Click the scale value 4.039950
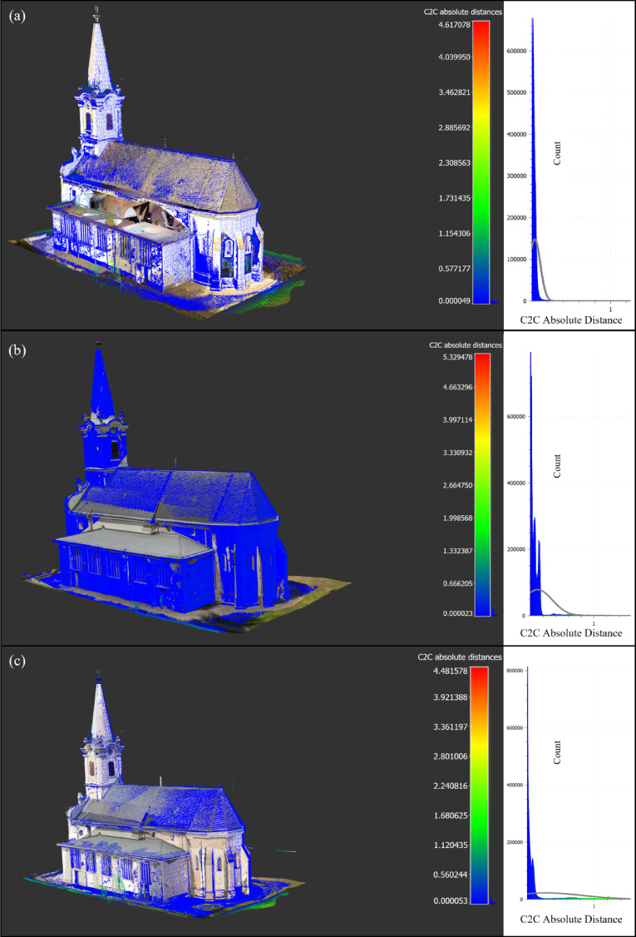 coord(454,57)
